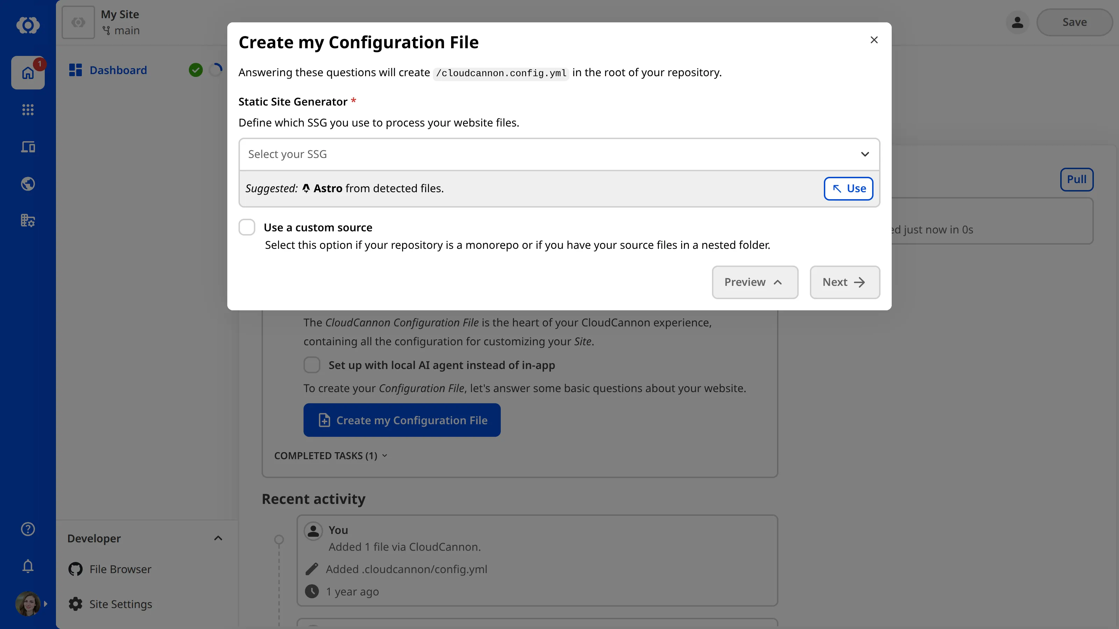Expand COMPLETED TASKS (1) section
The height and width of the screenshot is (629, 1119).
click(330, 456)
